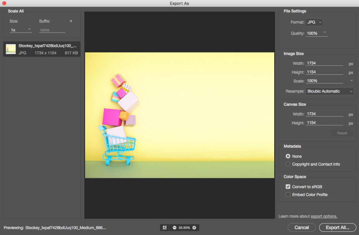
Task: Click the Export All button
Action: [x=337, y=227]
